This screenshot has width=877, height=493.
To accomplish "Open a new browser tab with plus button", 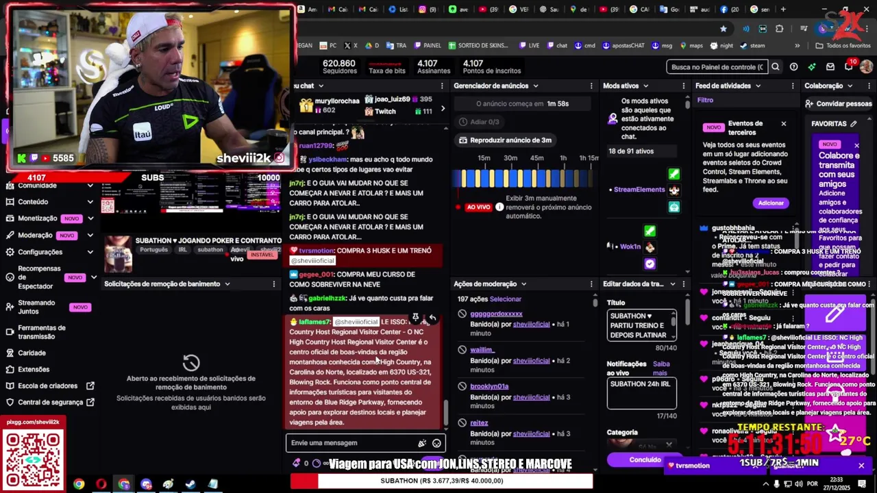I will (x=783, y=10).
